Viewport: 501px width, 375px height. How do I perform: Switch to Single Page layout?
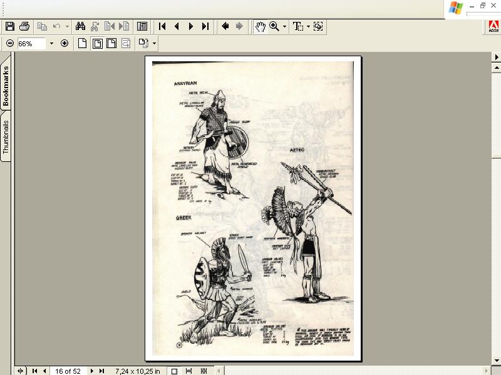coord(174,371)
